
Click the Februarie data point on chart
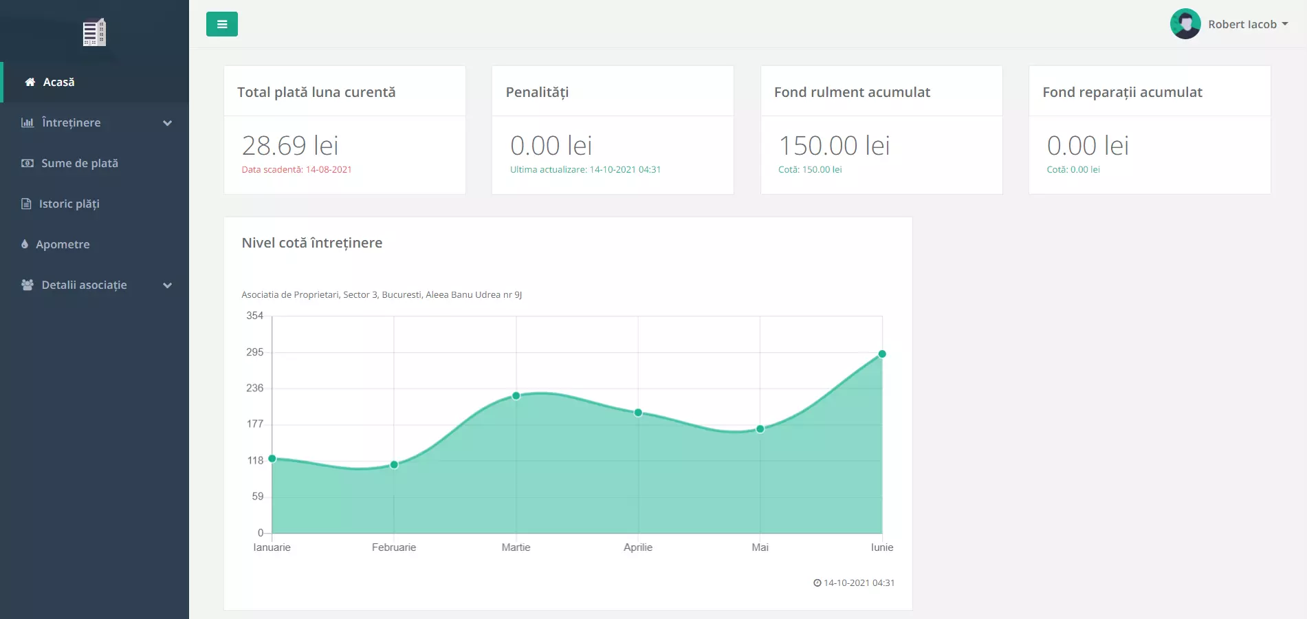tap(394, 465)
